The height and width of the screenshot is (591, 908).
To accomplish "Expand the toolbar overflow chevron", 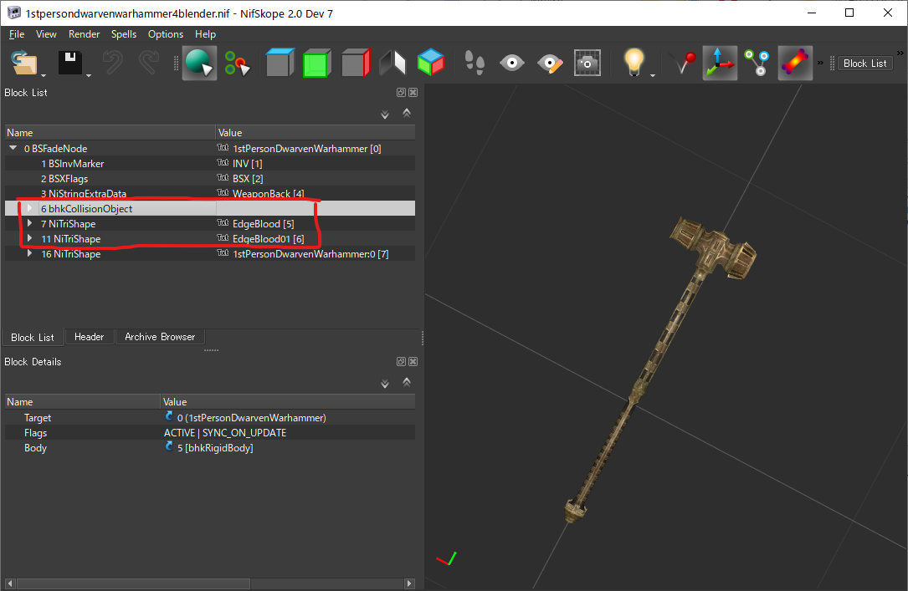I will [820, 63].
